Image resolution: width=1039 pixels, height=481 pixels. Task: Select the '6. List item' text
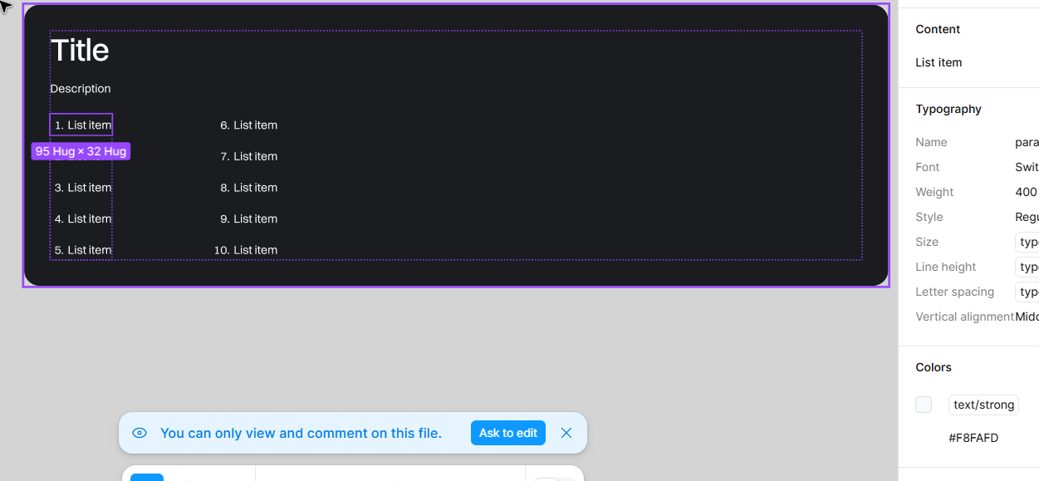pyautogui.click(x=248, y=125)
